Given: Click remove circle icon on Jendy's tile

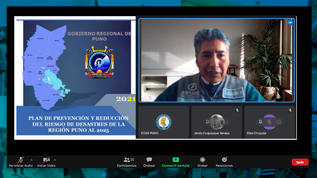Looking at the screenshot, I should click(x=226, y=122).
